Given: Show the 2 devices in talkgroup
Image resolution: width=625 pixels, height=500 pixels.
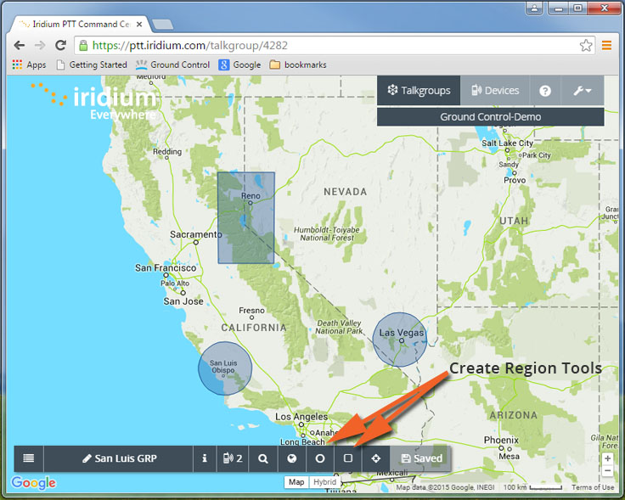Looking at the screenshot, I should 233,458.
